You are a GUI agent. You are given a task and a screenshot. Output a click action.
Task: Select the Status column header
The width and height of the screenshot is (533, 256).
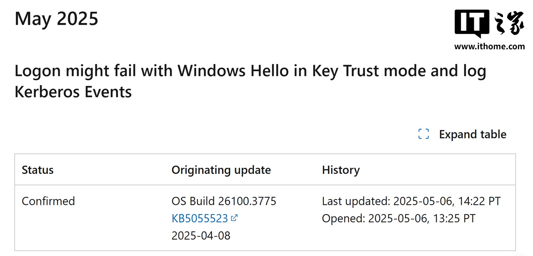(x=38, y=170)
